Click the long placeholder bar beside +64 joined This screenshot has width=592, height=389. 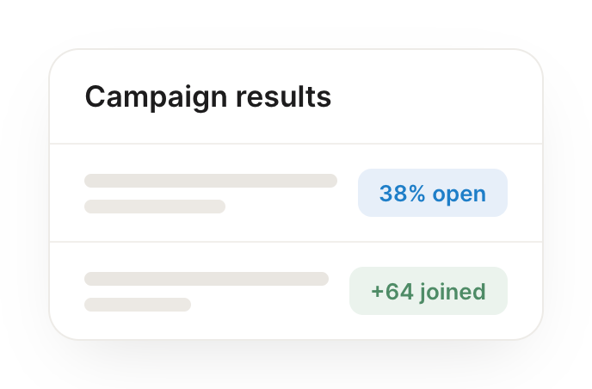[x=207, y=279]
